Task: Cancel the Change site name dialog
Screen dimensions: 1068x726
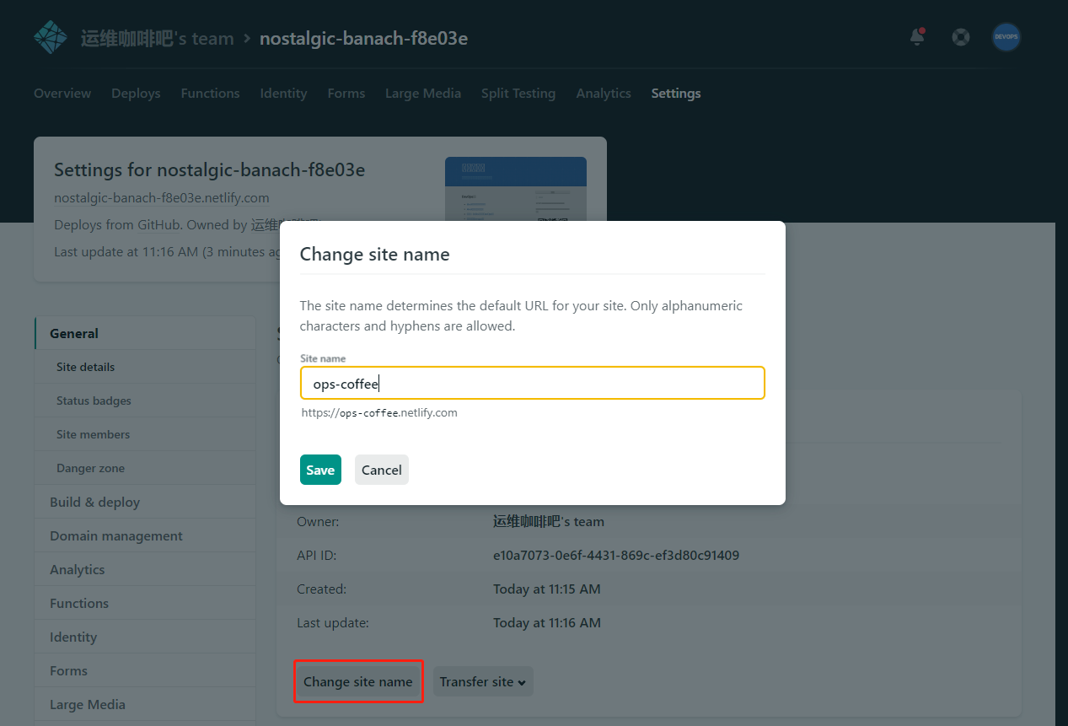Action: [x=381, y=470]
